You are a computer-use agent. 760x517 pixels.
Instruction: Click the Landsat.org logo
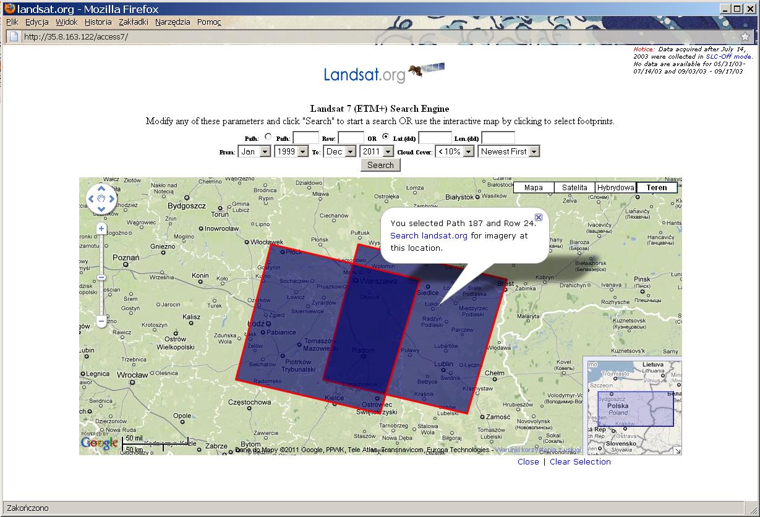coord(384,73)
